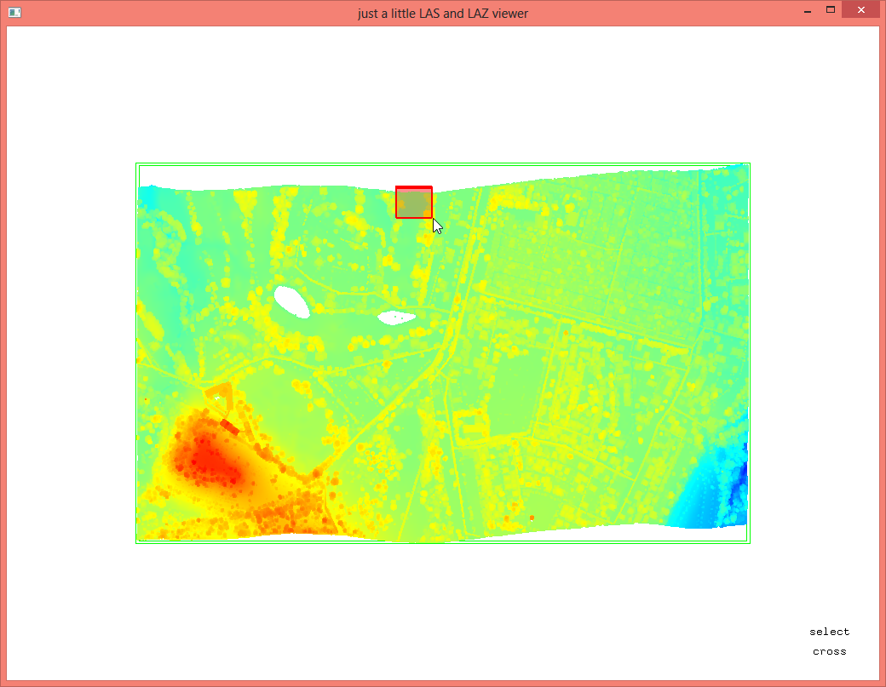
Task: Click inside the red selection rectangle
Action: pos(414,203)
